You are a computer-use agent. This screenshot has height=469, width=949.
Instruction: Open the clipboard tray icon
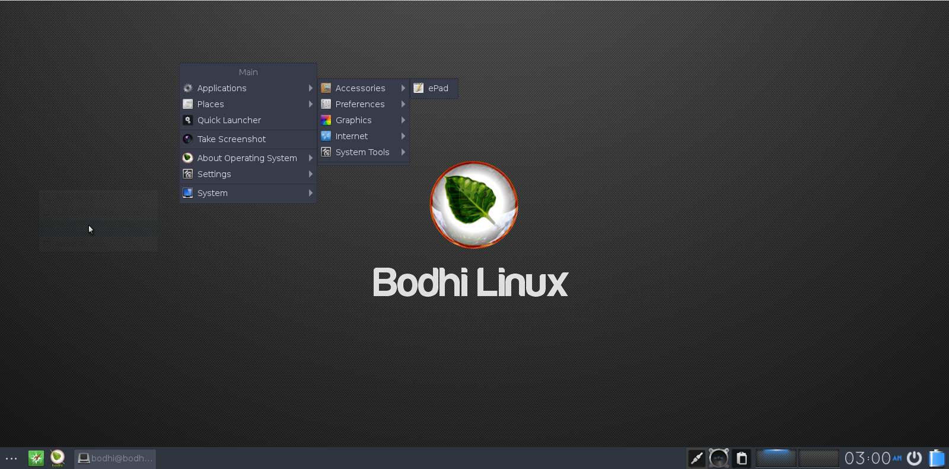click(x=741, y=458)
